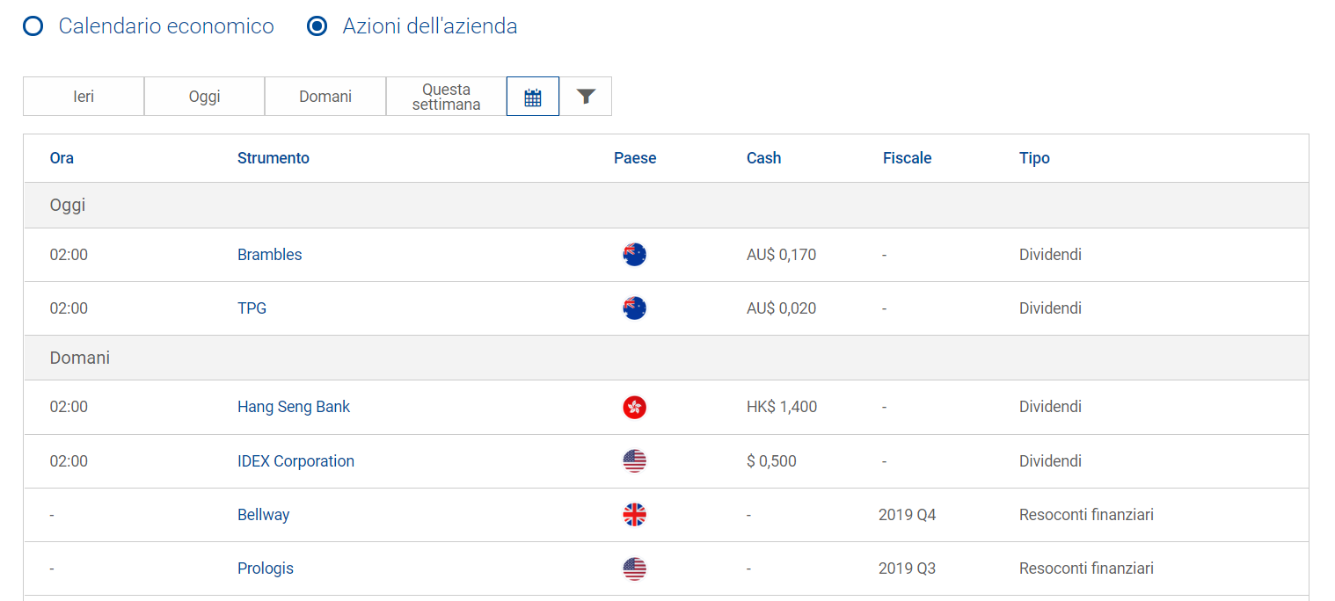Click 2019 Q3 fiscal value

pos(908,568)
